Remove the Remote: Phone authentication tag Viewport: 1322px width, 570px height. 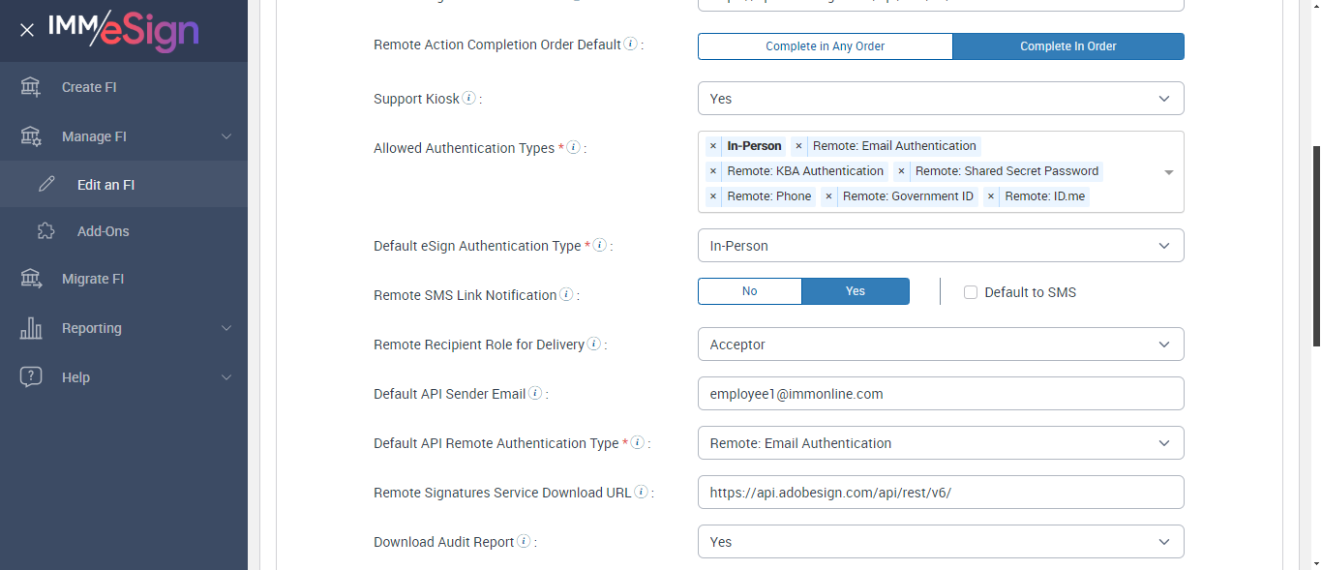tap(713, 196)
